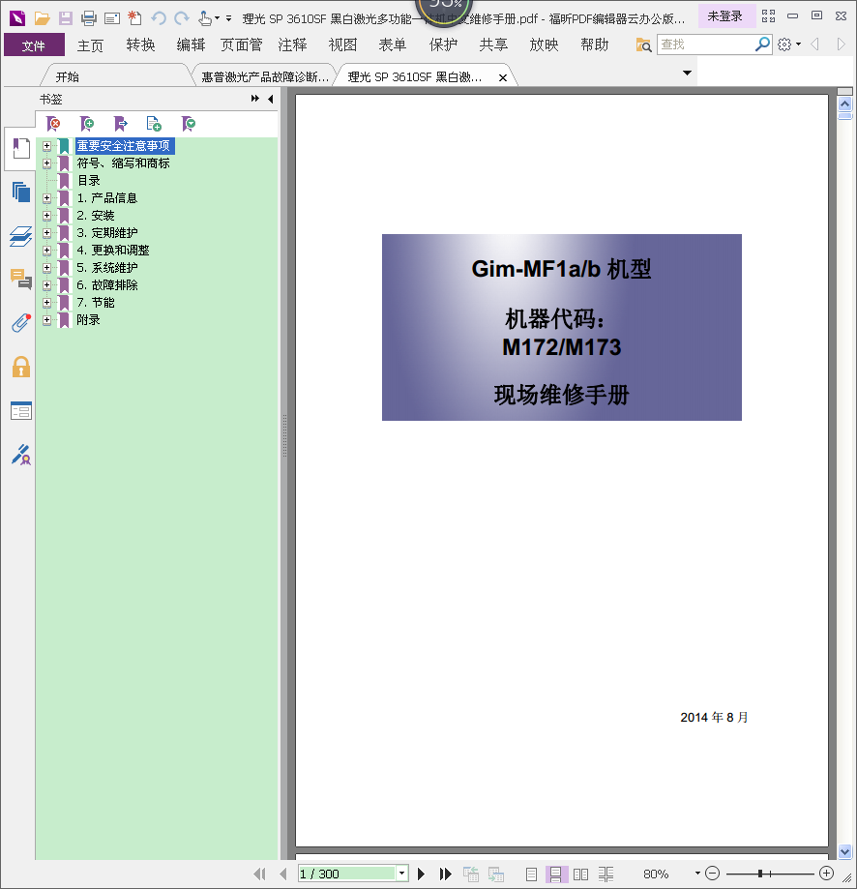The image size is (857, 889).
Task: Expand the 1. 产品信息 bookmark node
Action: (x=47, y=198)
